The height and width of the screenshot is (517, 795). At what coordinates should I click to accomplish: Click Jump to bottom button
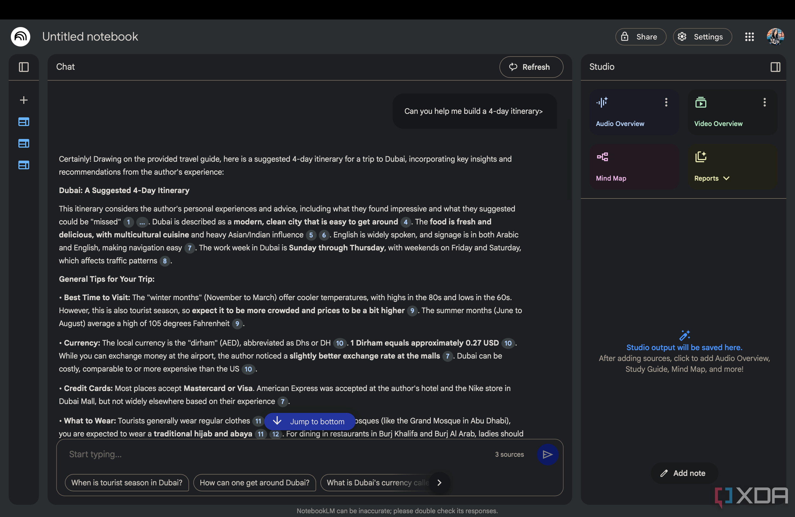point(309,422)
